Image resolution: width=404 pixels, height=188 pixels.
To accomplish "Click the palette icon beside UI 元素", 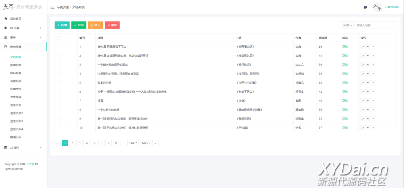I will tap(6, 28).
